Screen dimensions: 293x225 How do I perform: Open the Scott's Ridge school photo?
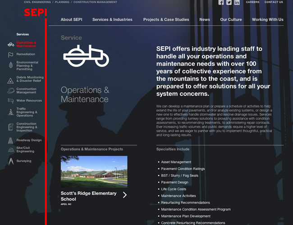94,172
